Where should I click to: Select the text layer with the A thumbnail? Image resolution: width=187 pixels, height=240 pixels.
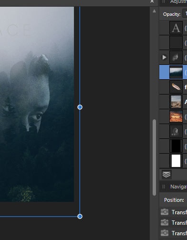[x=176, y=28]
